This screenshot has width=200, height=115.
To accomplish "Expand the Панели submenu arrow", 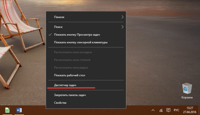I will click(x=122, y=17).
